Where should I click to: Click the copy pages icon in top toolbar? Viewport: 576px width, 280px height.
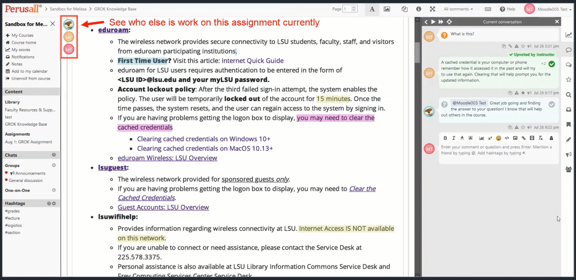click(x=405, y=9)
